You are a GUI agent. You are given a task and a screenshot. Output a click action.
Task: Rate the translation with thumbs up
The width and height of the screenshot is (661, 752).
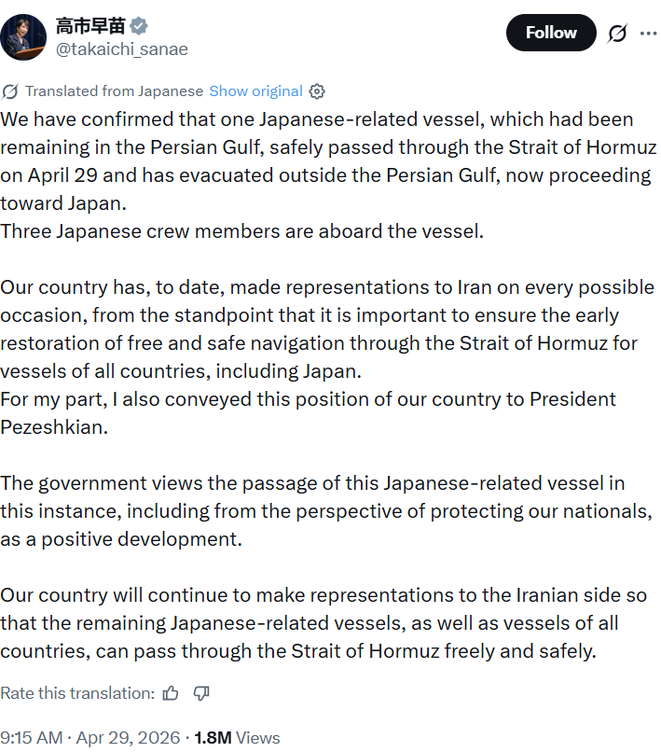coord(171,693)
